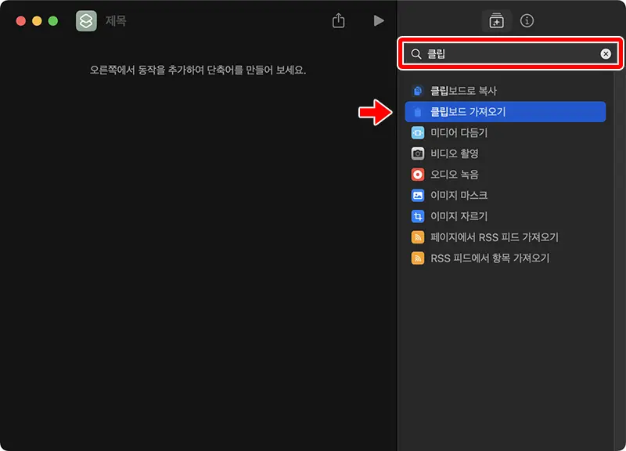Click the crop icon of 이미지 자르기
The image size is (626, 451).
point(419,216)
